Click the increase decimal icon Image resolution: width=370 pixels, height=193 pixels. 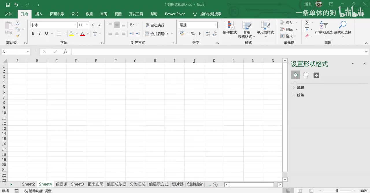click(x=208, y=34)
